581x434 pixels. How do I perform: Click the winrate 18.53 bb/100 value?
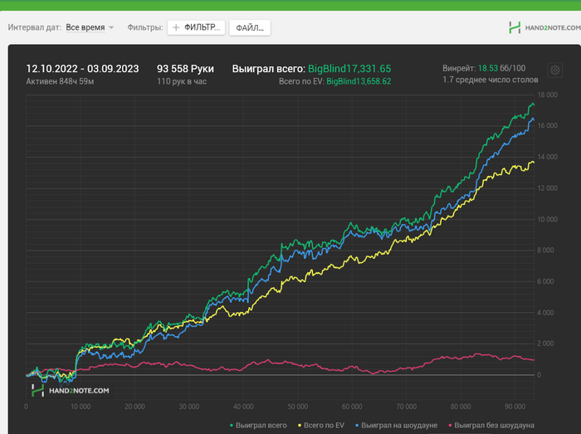(x=489, y=66)
